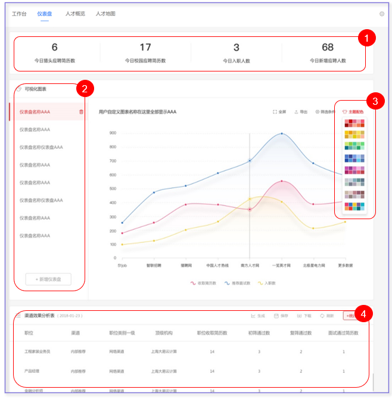Click the 职位收取简历数 column header
Screen dimensions: 392x399
coord(212,333)
